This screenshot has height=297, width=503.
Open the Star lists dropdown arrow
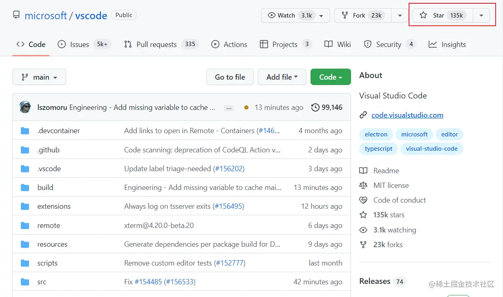click(481, 16)
